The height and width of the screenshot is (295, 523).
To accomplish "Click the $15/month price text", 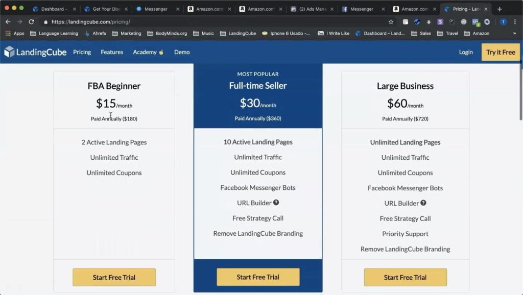I will (x=114, y=104).
